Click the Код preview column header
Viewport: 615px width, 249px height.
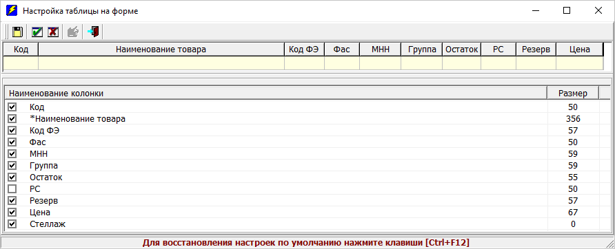pos(21,50)
